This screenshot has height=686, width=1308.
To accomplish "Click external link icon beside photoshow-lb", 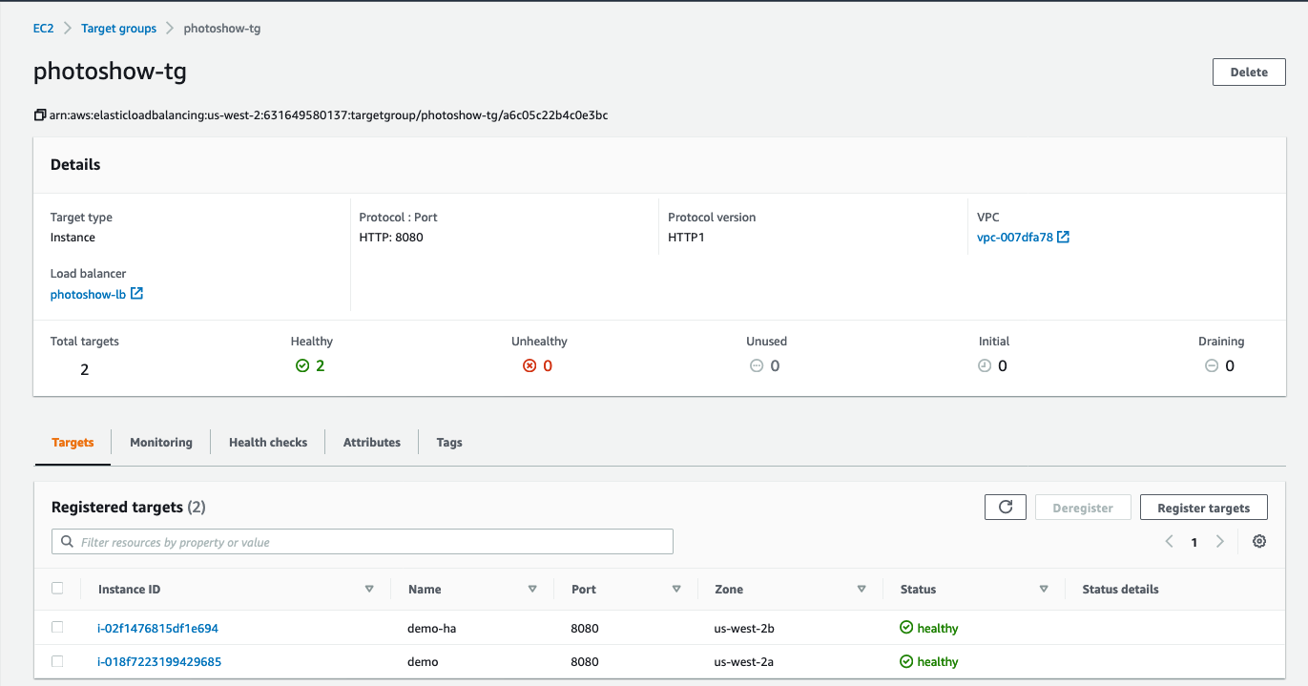I will (136, 294).
